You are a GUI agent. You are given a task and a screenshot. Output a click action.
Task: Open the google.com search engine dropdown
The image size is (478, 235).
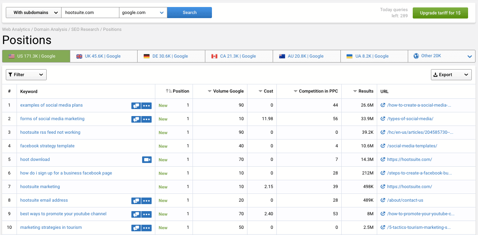[143, 12]
